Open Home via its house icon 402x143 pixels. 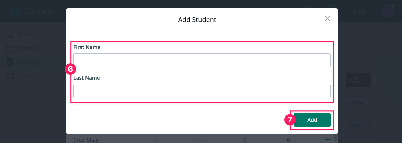click(10, 34)
